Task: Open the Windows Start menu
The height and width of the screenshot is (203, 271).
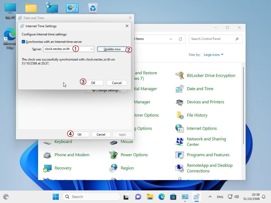Action: [x=56, y=197]
